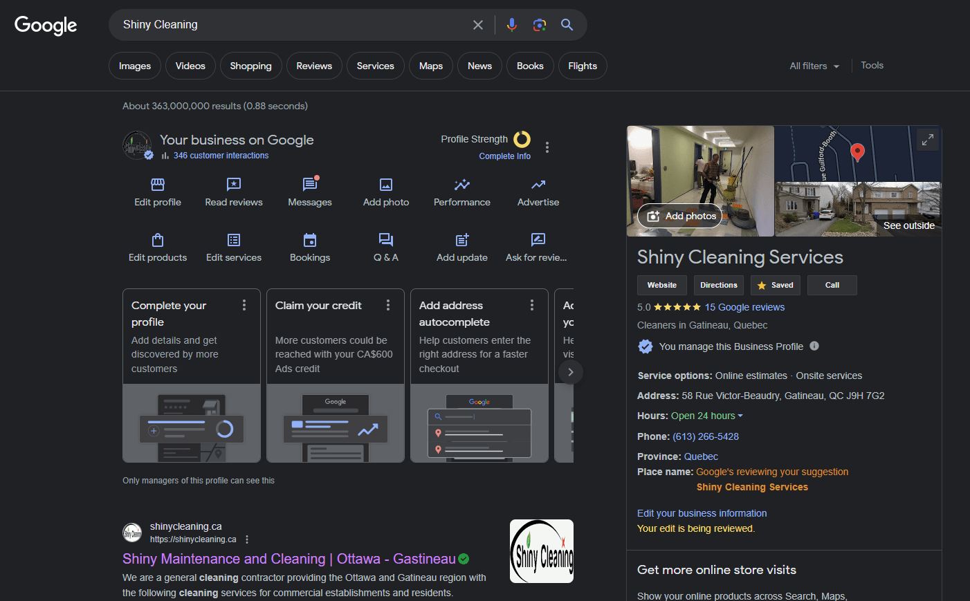
Task: Open the Bookings calendar icon
Action: pos(310,240)
